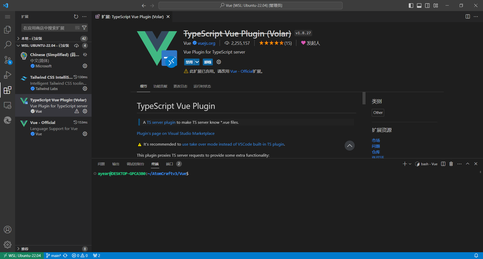Switch to the Changelog tab

coord(180,86)
